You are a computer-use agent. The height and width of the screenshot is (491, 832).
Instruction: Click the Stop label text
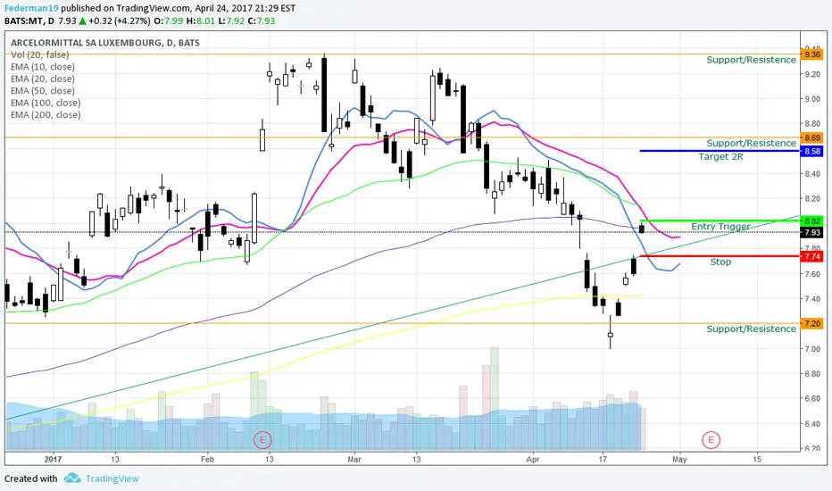(720, 262)
